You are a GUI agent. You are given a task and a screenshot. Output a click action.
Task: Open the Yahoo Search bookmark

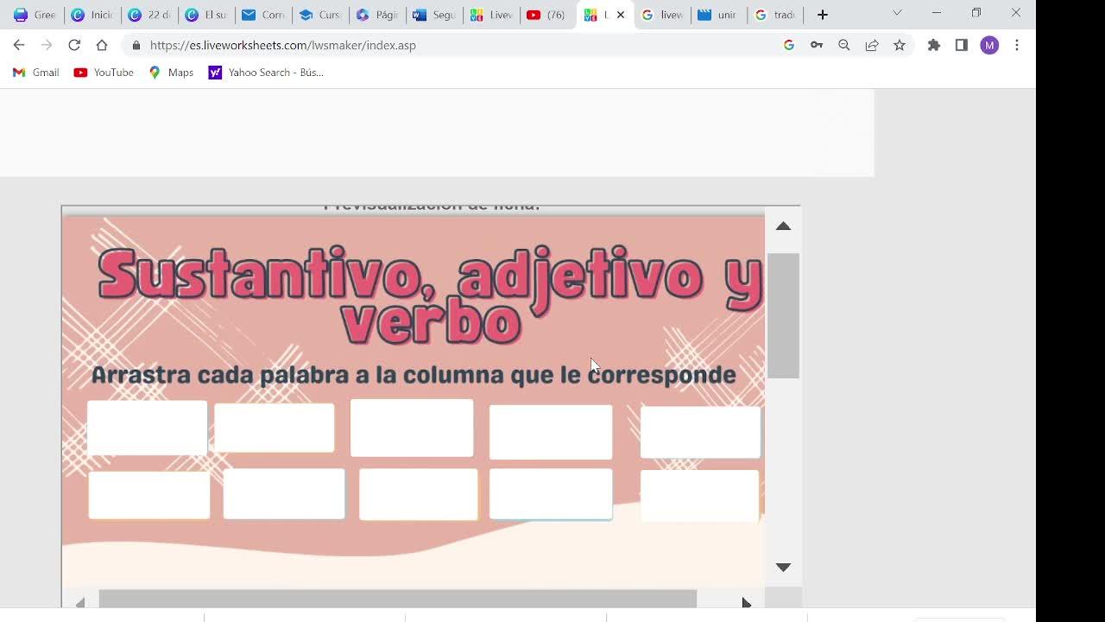pos(266,73)
